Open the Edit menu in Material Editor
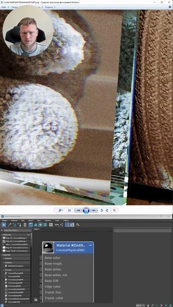 click(23, 221)
